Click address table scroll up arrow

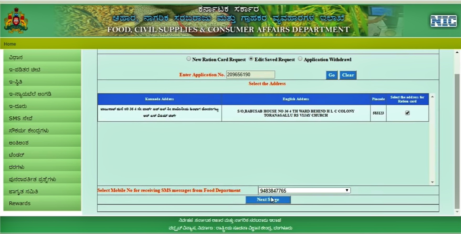(x=432, y=97)
